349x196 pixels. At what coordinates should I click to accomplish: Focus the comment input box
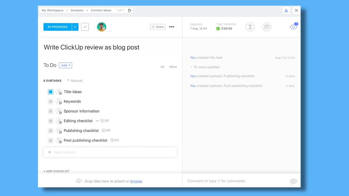[x=216, y=181]
